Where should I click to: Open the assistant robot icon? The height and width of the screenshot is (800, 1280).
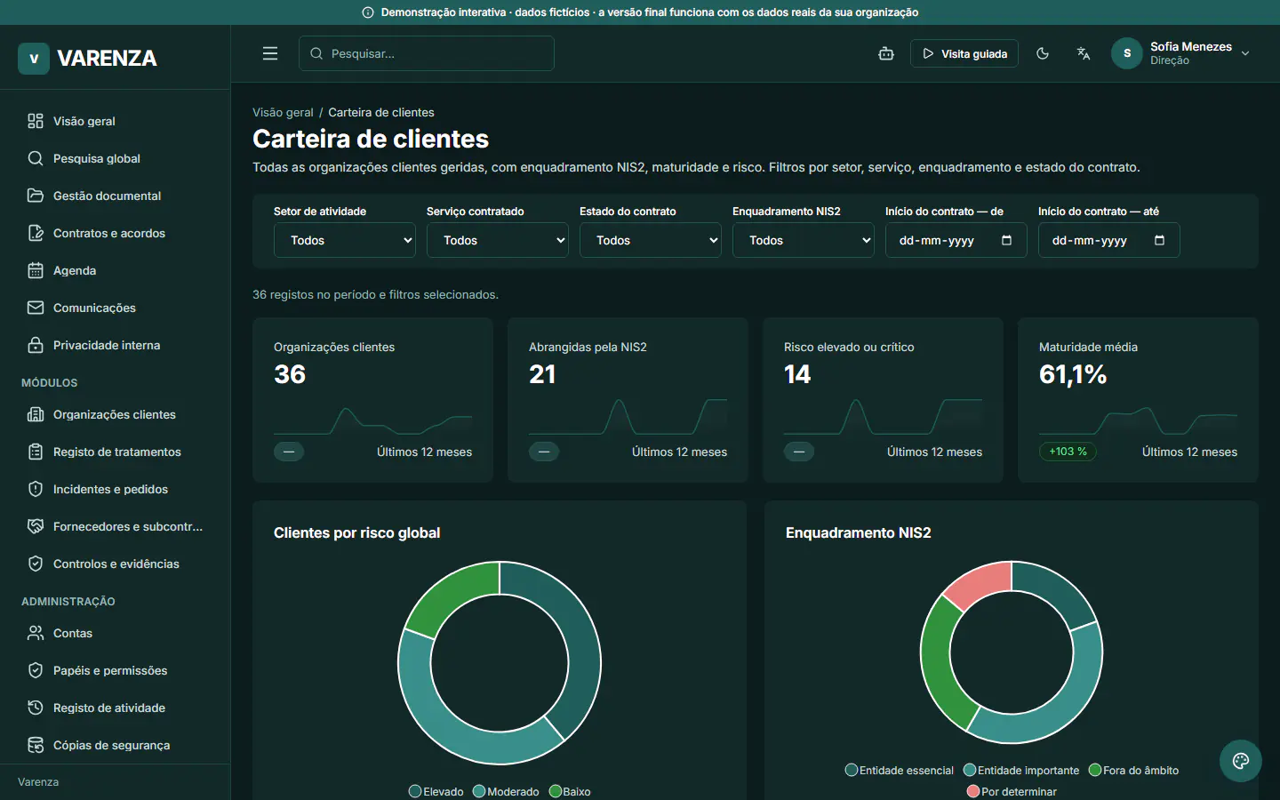[x=886, y=53]
